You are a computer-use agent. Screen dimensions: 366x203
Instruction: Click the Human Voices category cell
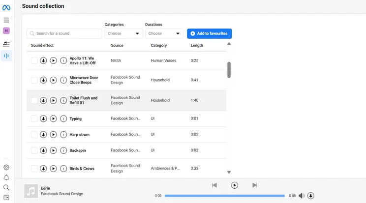click(x=163, y=60)
